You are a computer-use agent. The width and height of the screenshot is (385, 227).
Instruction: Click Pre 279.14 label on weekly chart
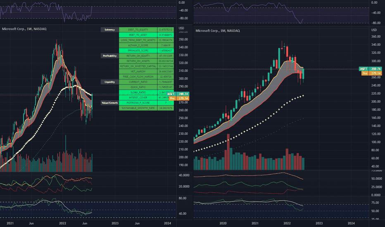pos(179,98)
